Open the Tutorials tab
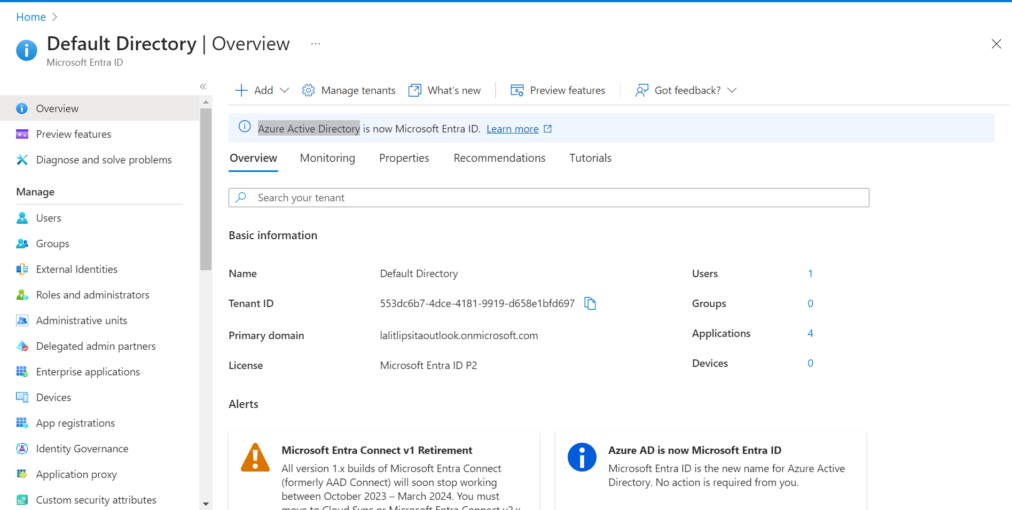 590,158
